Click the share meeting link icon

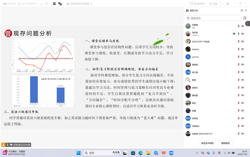(x=47, y=4)
